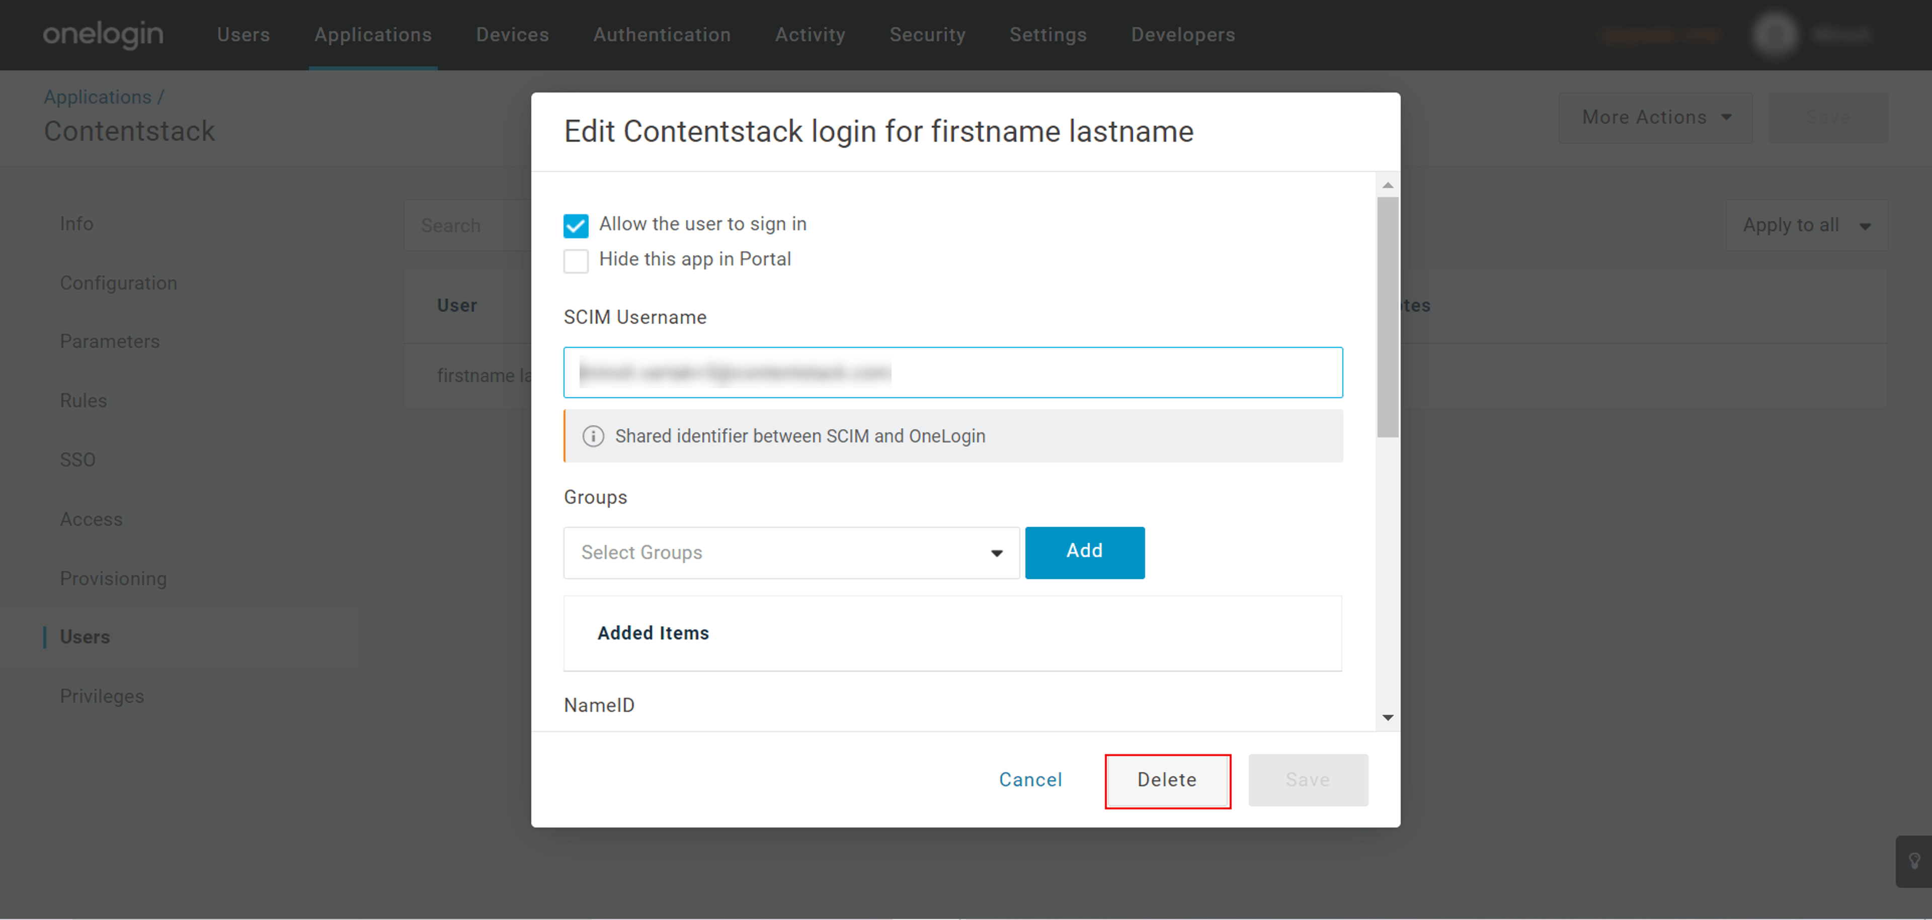
Task: Open the Developers top menu
Action: [x=1183, y=35]
